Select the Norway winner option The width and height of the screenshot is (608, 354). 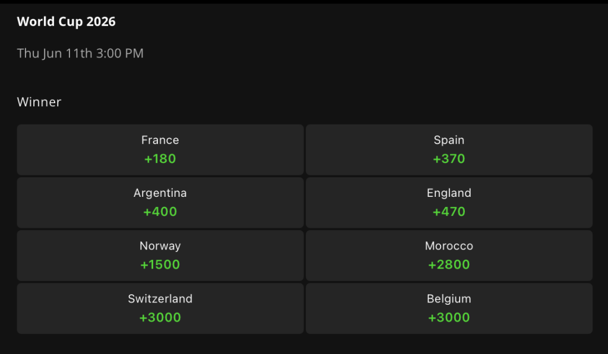tap(160, 256)
